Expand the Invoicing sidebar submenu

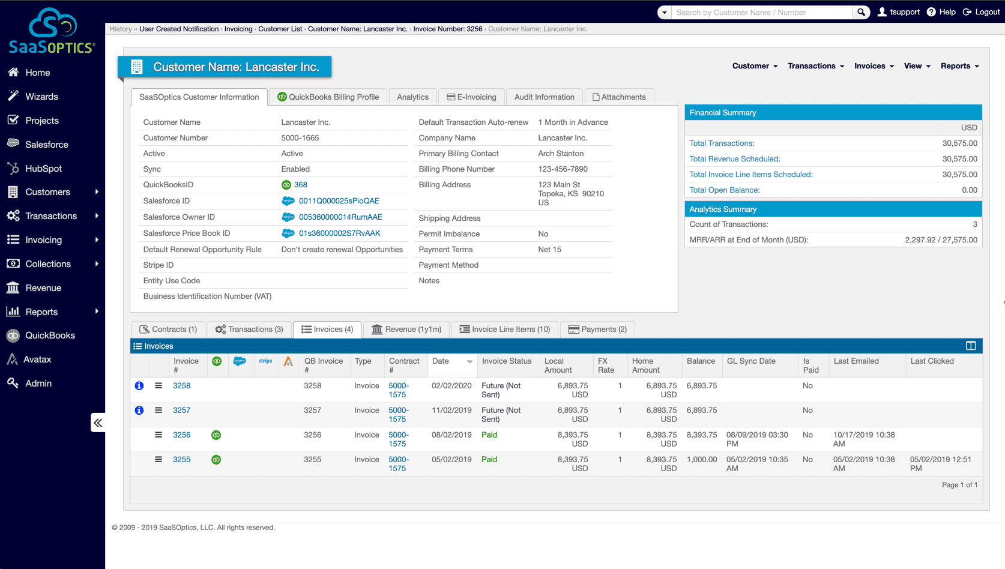pyautogui.click(x=97, y=240)
